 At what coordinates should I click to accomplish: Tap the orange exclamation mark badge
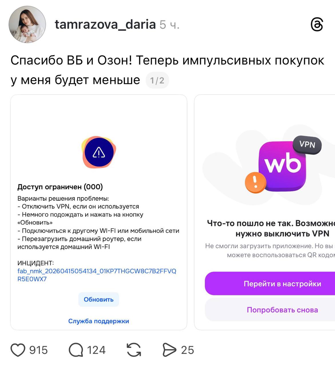tap(255, 182)
